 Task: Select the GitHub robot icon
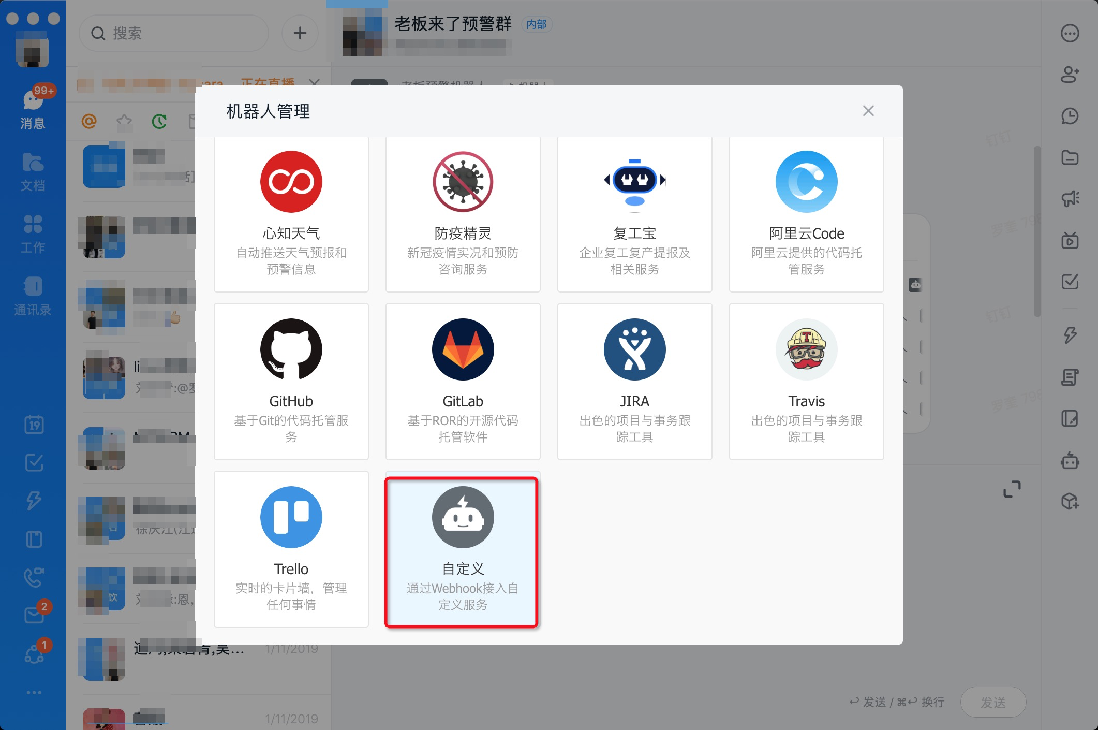[x=291, y=349]
